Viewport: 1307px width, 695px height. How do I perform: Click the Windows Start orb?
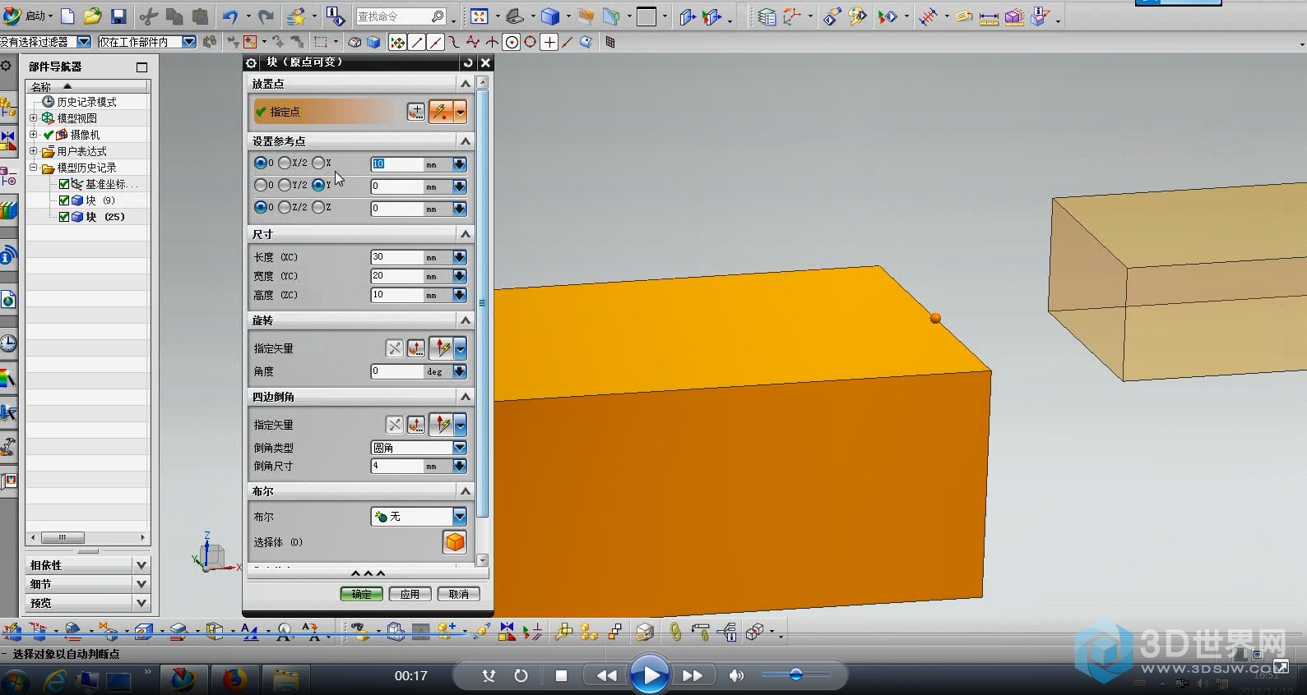(15, 681)
